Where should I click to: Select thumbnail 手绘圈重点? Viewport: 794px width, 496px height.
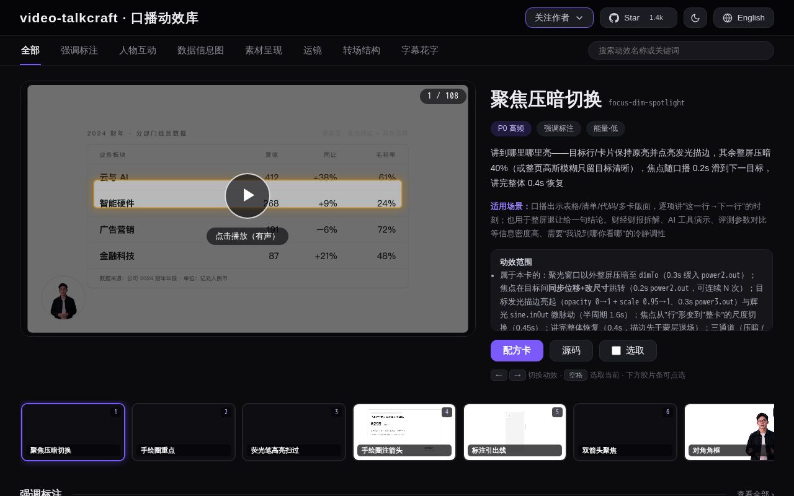pyautogui.click(x=184, y=432)
